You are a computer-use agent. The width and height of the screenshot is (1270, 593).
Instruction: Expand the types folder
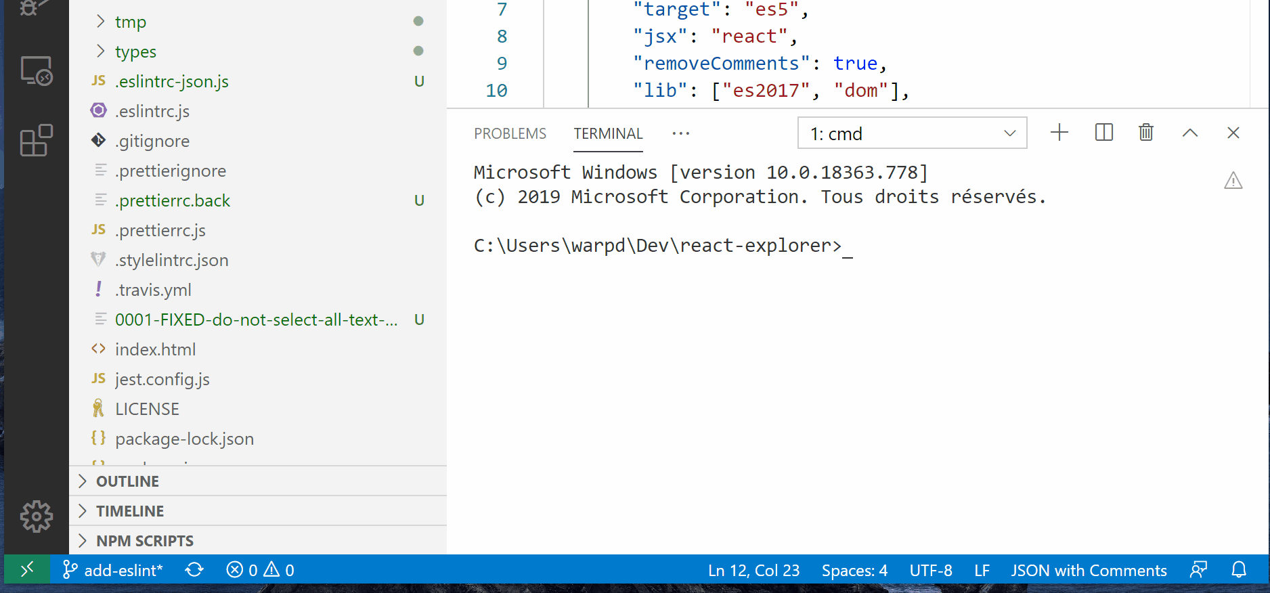point(100,51)
